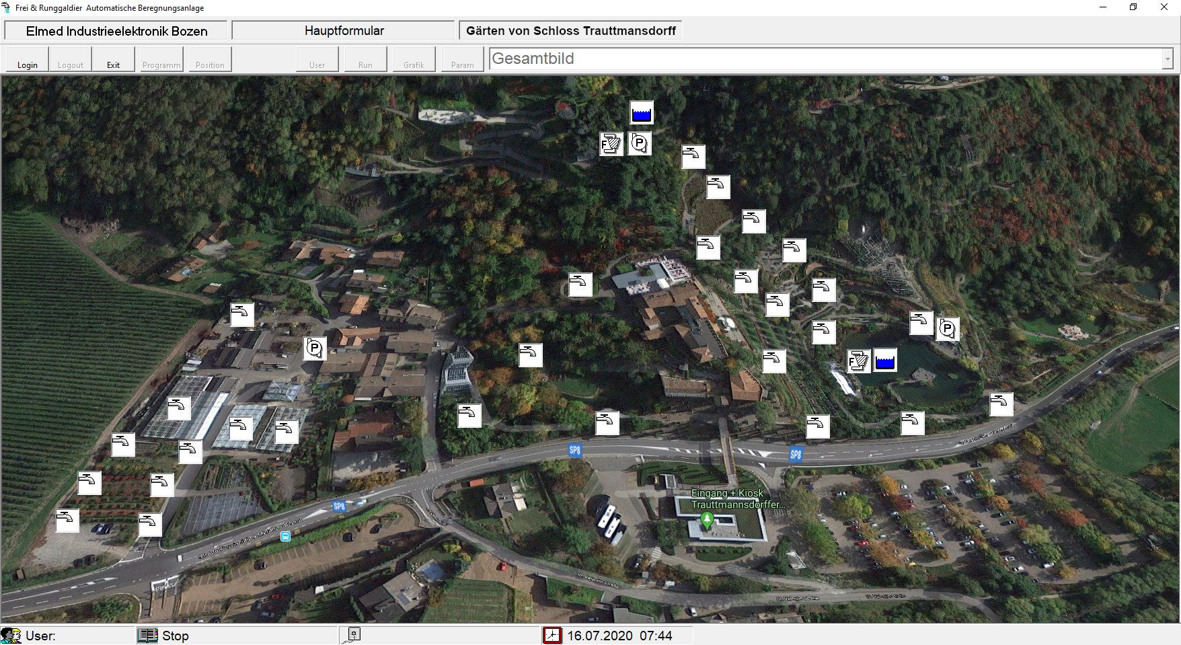Click the blue water tank icon beside the pond
The width and height of the screenshot is (1181, 645).
pos(885,361)
